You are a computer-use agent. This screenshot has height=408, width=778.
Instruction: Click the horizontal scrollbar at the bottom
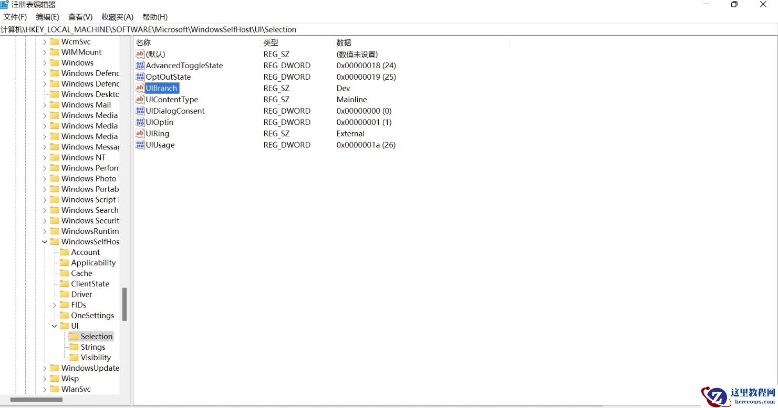pos(37,399)
